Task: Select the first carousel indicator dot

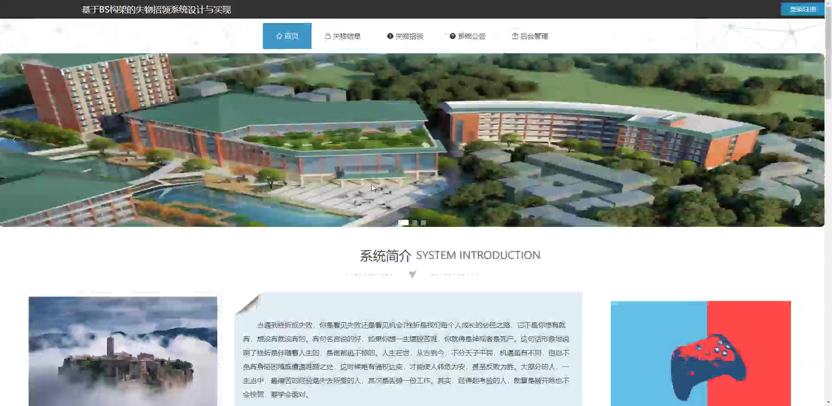Action: [x=403, y=223]
